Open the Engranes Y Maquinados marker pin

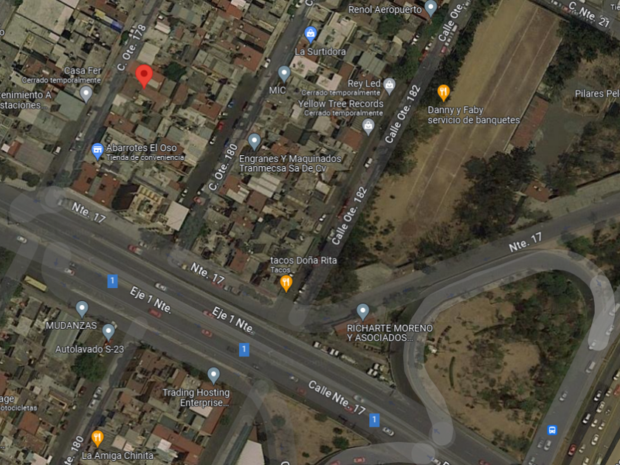(x=254, y=142)
